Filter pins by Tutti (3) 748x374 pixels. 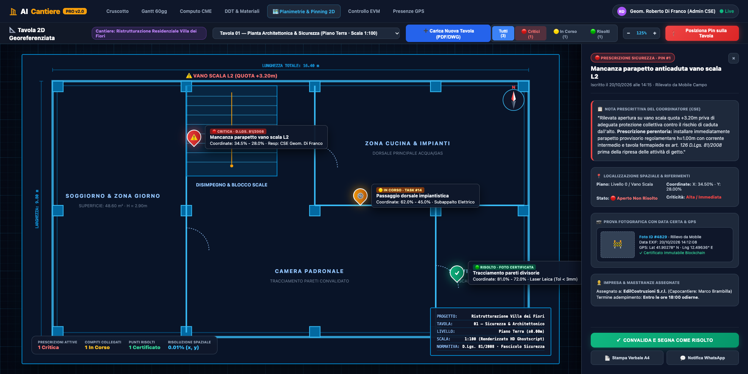point(503,33)
